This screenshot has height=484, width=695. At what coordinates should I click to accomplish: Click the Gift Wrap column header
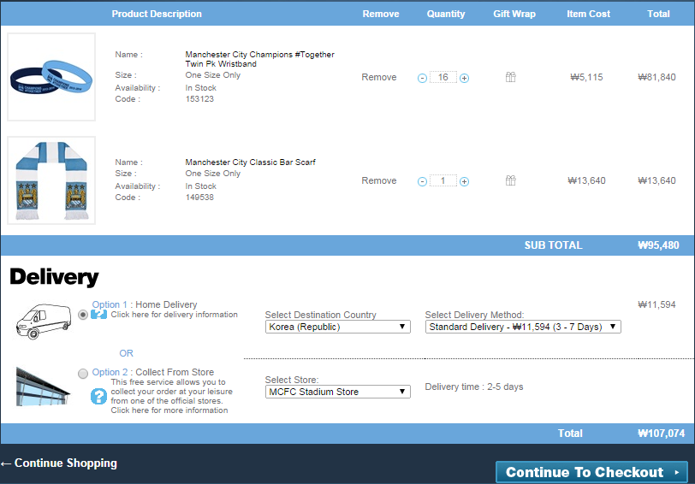tap(514, 14)
